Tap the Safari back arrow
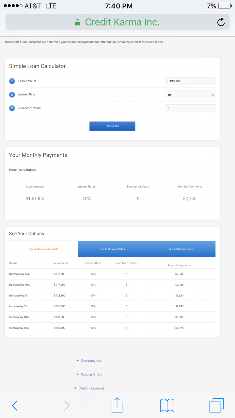This screenshot has height=418, width=235. [x=15, y=406]
